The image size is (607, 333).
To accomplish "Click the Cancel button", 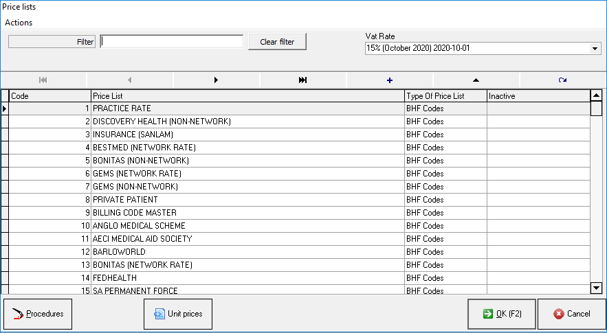I will (x=572, y=314).
